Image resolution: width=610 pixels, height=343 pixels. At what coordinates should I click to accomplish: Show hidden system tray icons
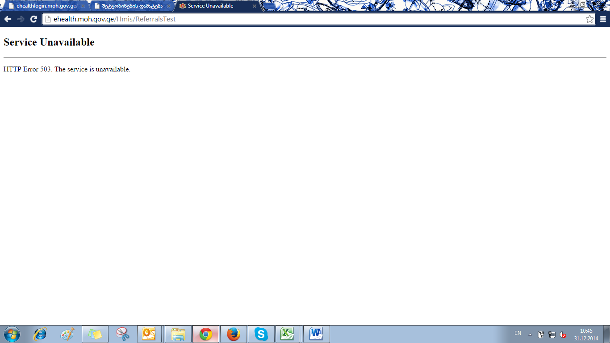coord(530,335)
